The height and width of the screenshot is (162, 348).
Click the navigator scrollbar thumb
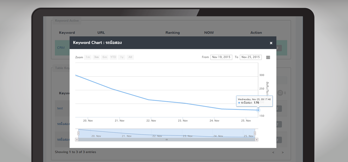pos(167,139)
